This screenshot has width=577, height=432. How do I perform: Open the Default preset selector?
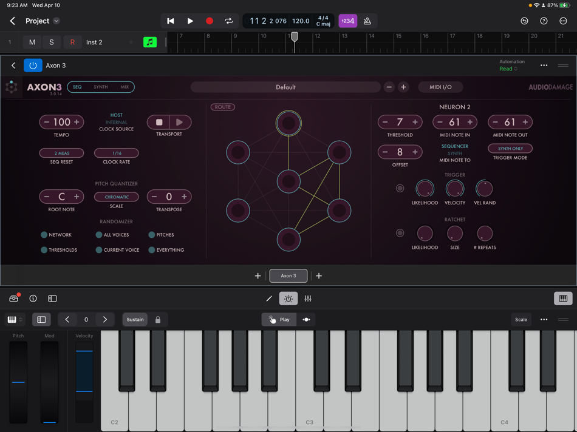point(285,87)
